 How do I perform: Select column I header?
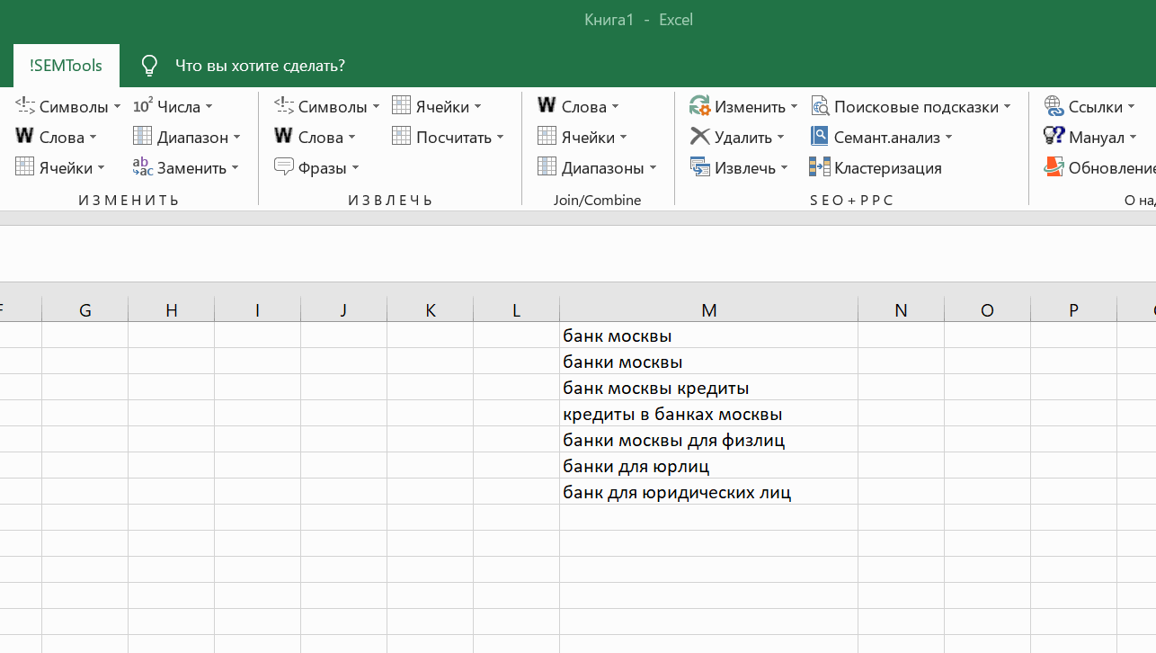(x=258, y=310)
